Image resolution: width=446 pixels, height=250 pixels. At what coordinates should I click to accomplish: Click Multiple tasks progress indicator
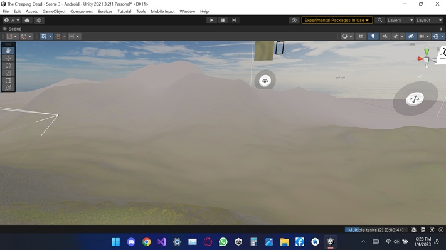pos(376,230)
